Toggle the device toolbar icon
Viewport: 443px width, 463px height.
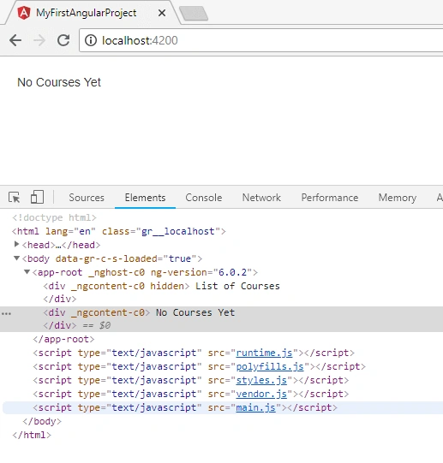(37, 197)
